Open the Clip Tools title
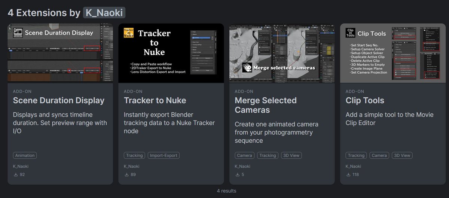 point(365,100)
